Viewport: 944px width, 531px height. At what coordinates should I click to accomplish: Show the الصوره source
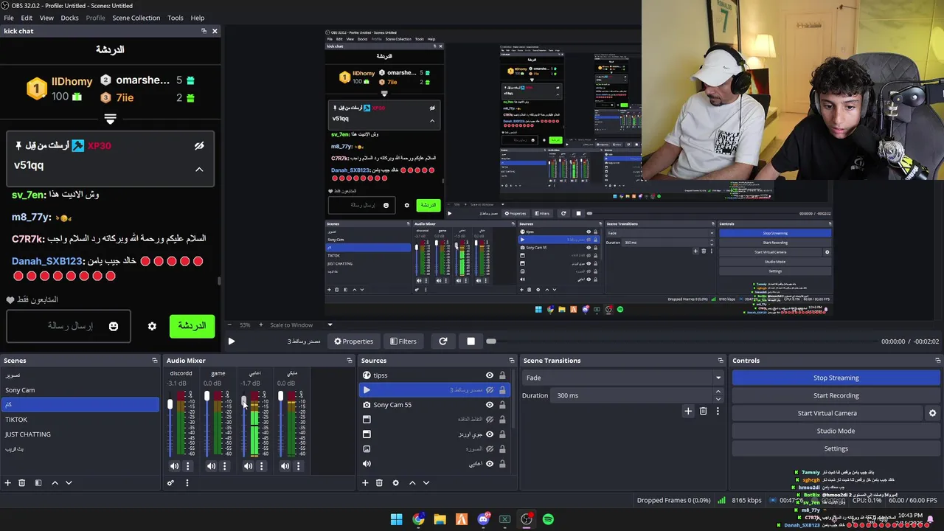489,449
